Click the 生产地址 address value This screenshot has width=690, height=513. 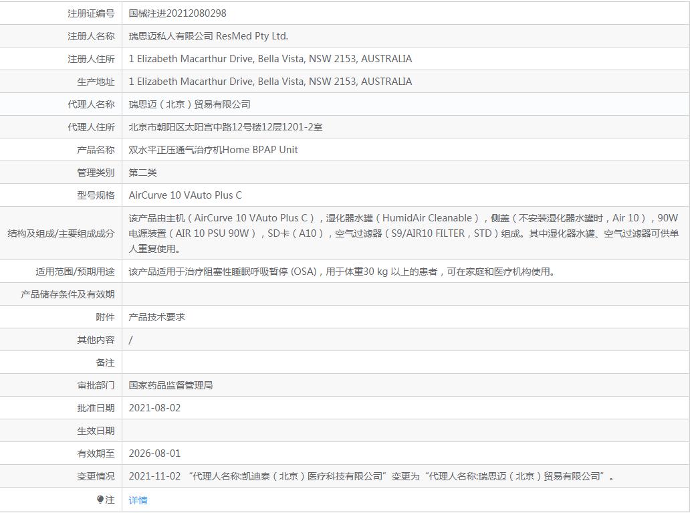pos(270,82)
